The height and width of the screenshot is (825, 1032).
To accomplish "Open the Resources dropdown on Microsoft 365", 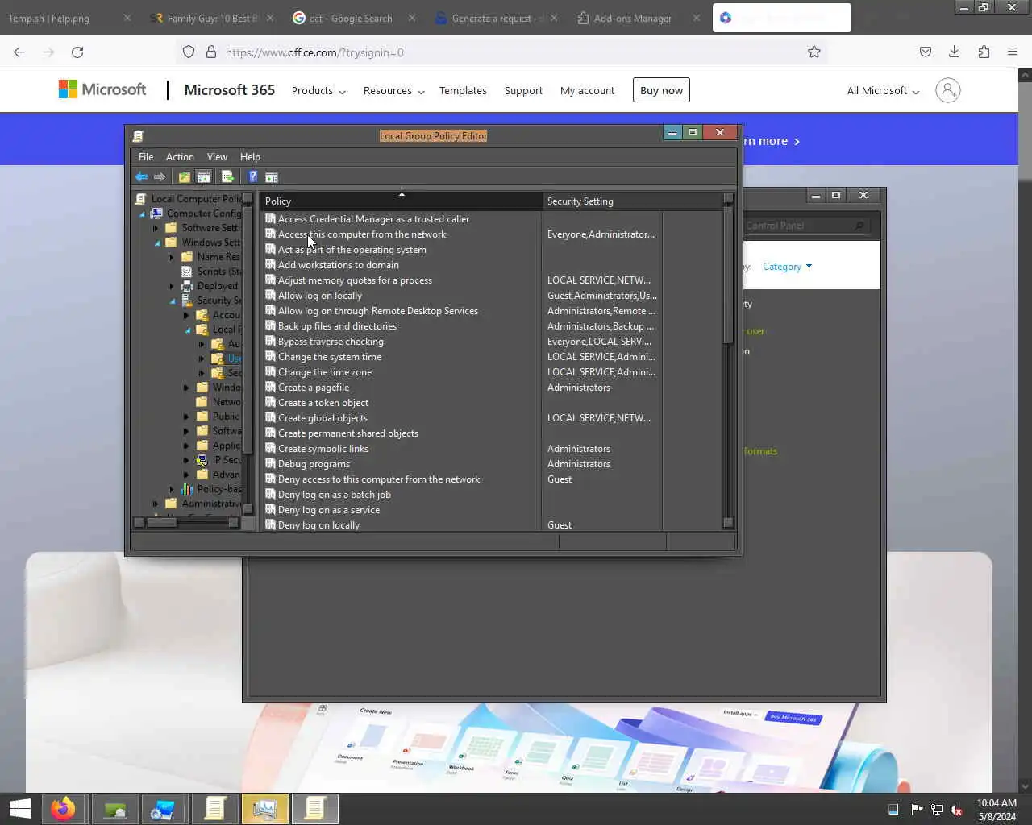I will tap(393, 90).
